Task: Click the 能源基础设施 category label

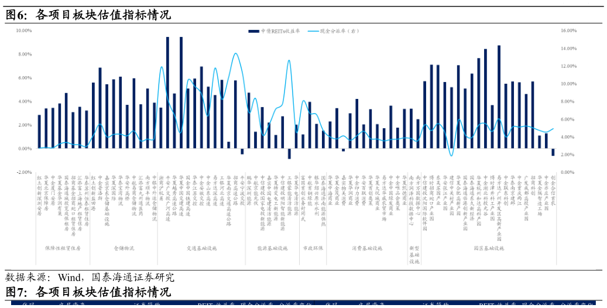Action: [x=272, y=248]
